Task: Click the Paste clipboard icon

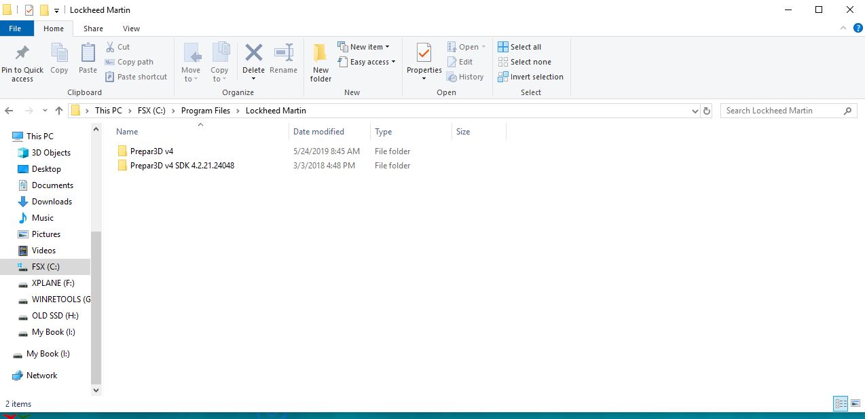Action: [x=88, y=53]
